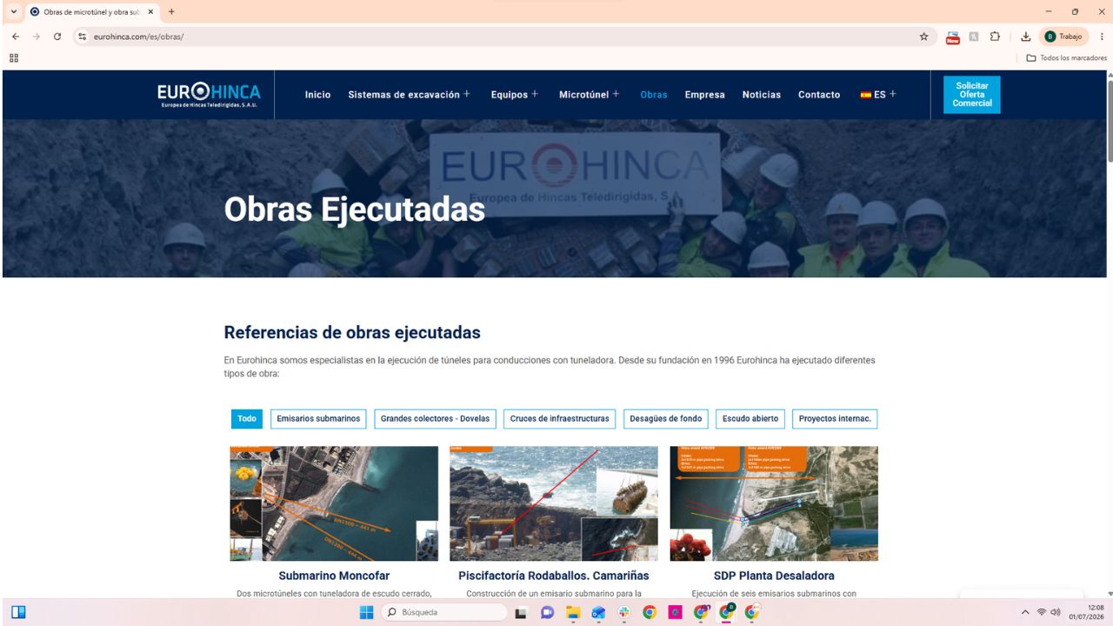1113x626 pixels.
Task: Open the volume speaker icon
Action: pos(1056,612)
